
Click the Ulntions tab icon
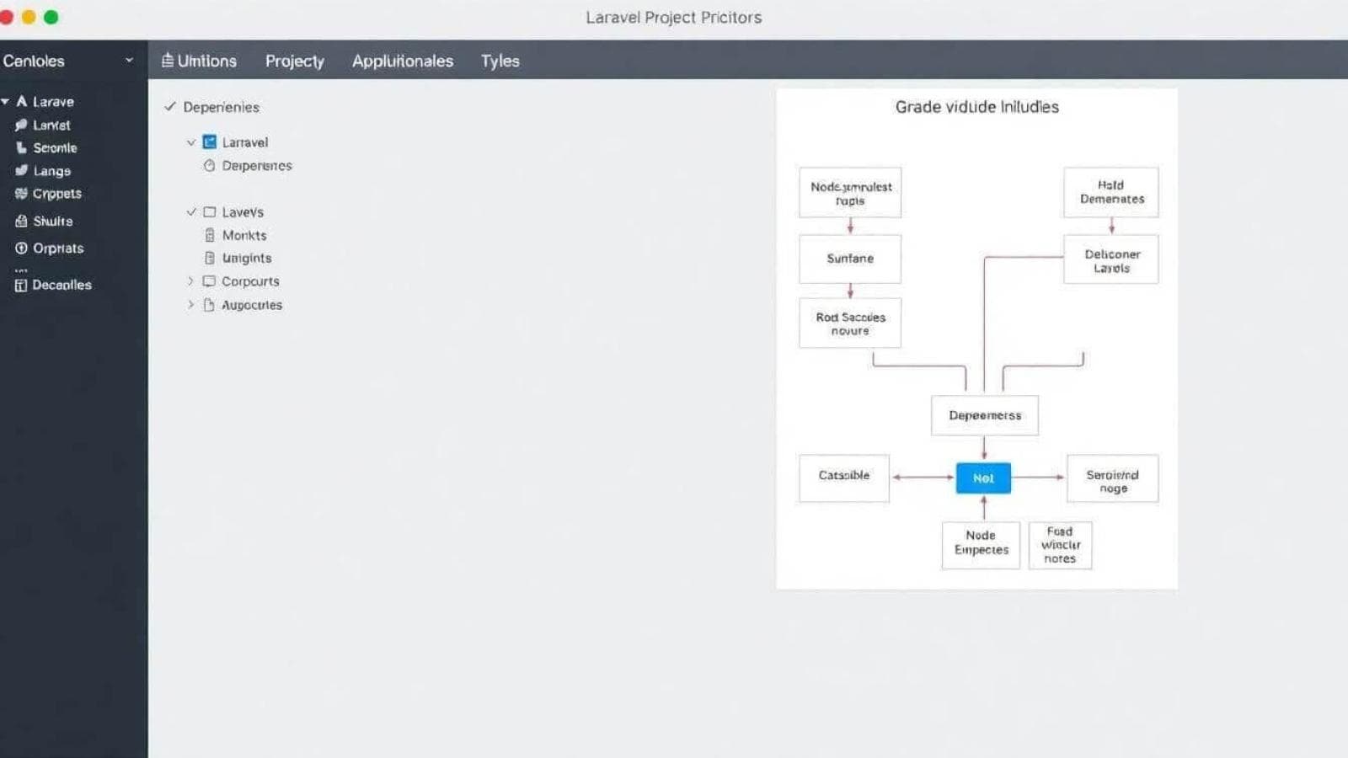[x=168, y=60]
